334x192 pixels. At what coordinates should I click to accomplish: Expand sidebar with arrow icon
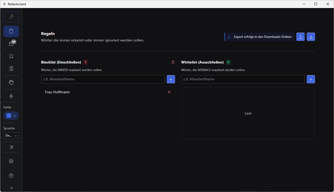pyautogui.click(x=11, y=188)
